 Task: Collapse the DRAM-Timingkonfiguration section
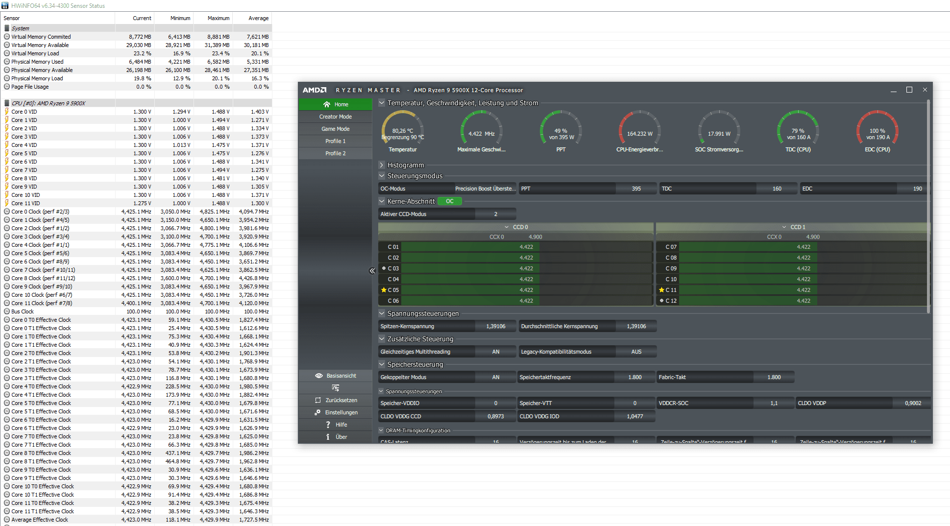point(382,430)
